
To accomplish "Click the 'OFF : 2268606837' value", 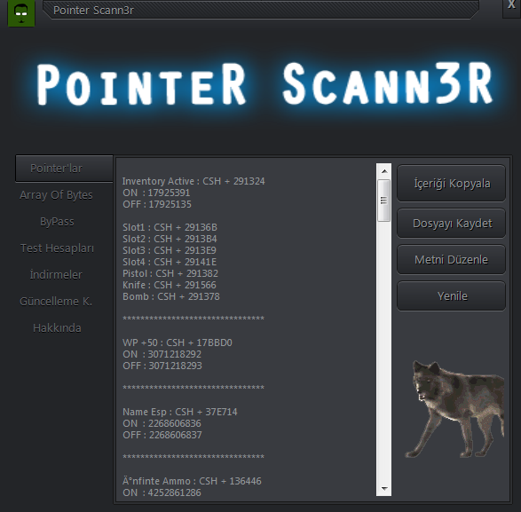I will 162,435.
